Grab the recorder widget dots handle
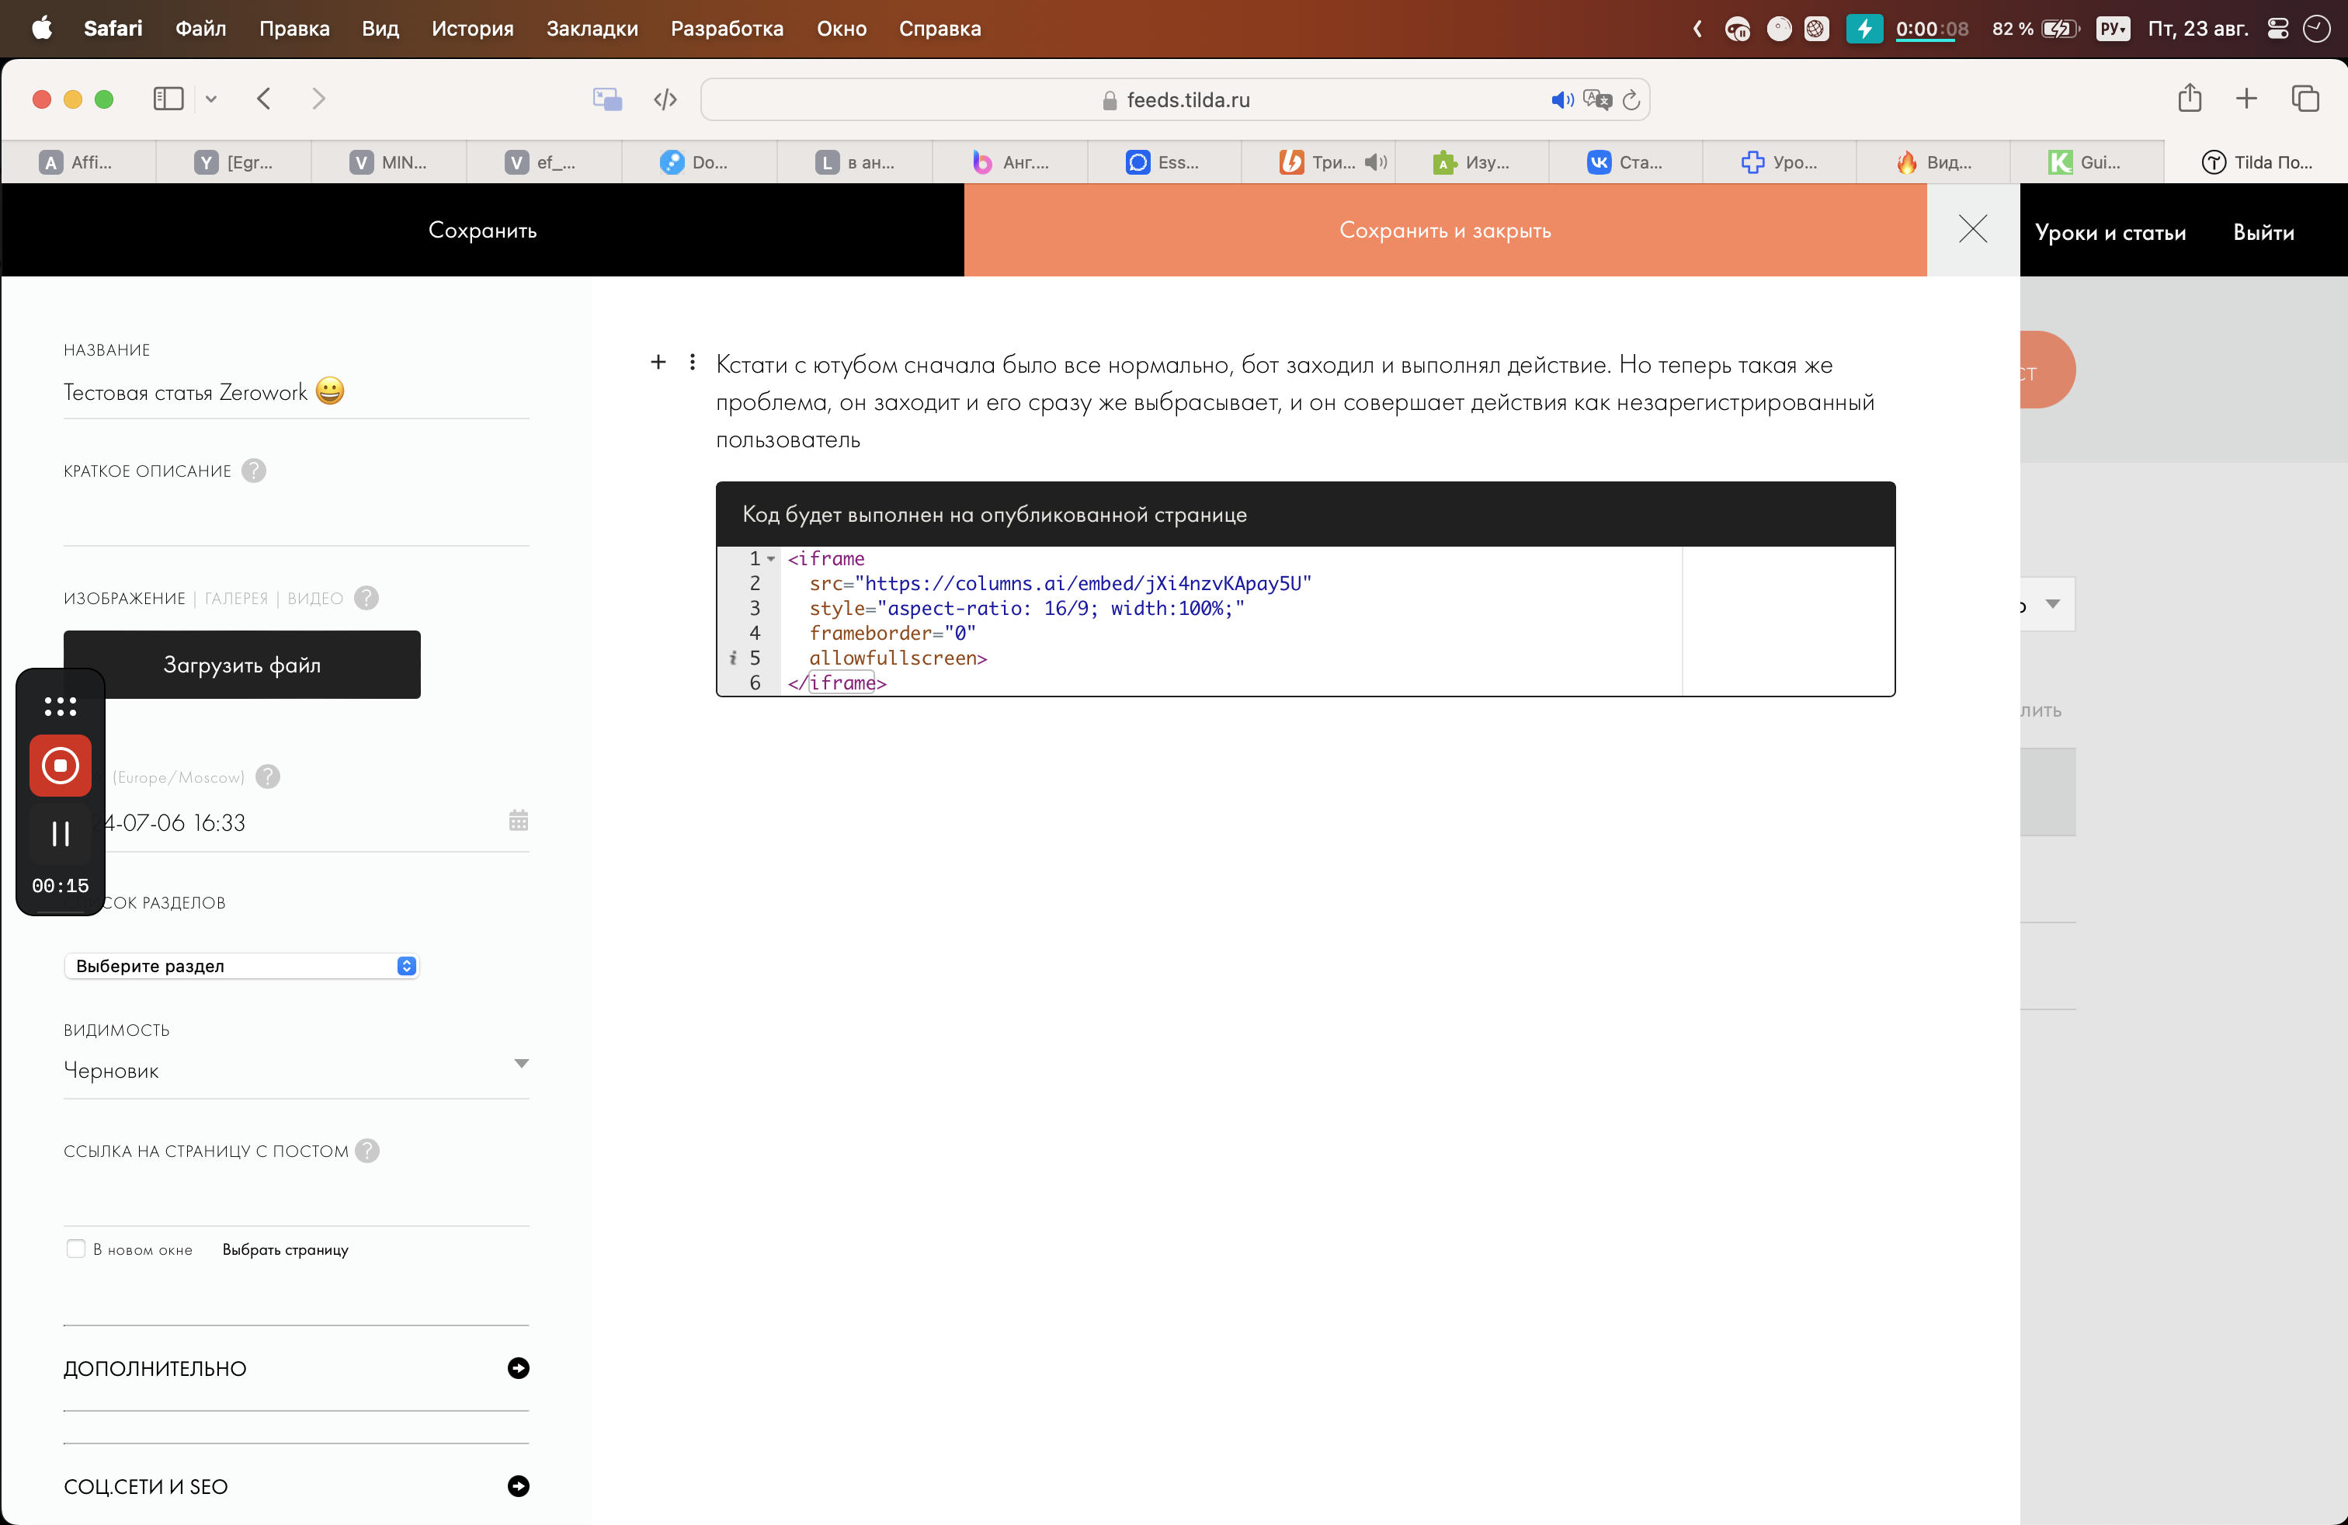 click(x=61, y=707)
